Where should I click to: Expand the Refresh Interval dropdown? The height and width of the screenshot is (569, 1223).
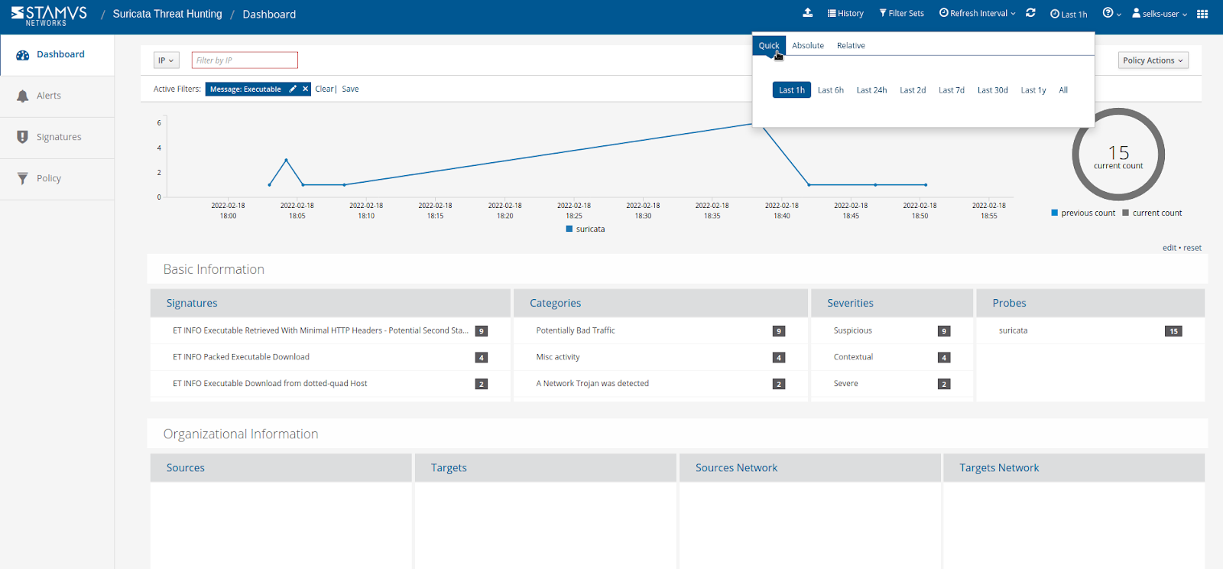pos(978,14)
